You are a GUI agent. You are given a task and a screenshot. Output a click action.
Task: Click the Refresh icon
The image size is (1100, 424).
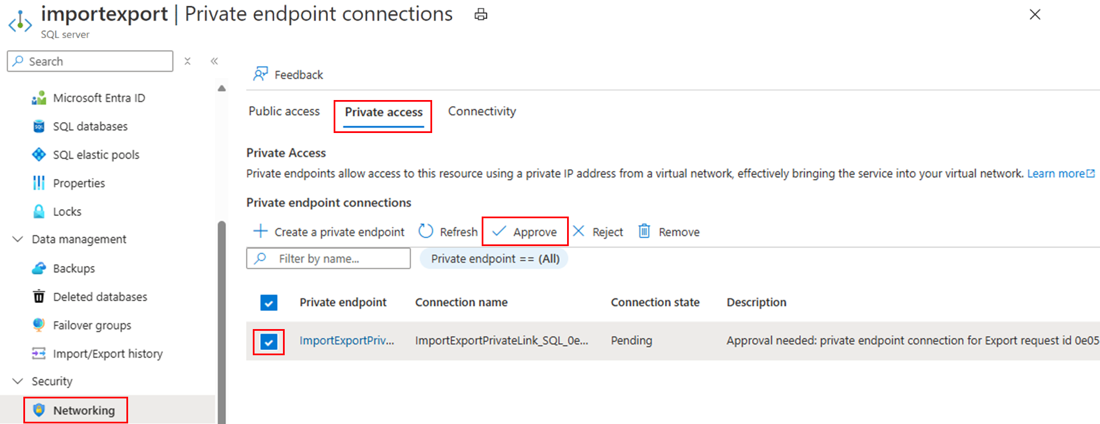pos(426,231)
